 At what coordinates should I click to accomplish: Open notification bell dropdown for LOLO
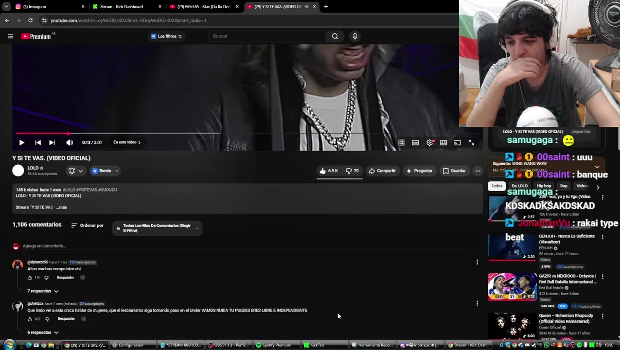(76, 171)
